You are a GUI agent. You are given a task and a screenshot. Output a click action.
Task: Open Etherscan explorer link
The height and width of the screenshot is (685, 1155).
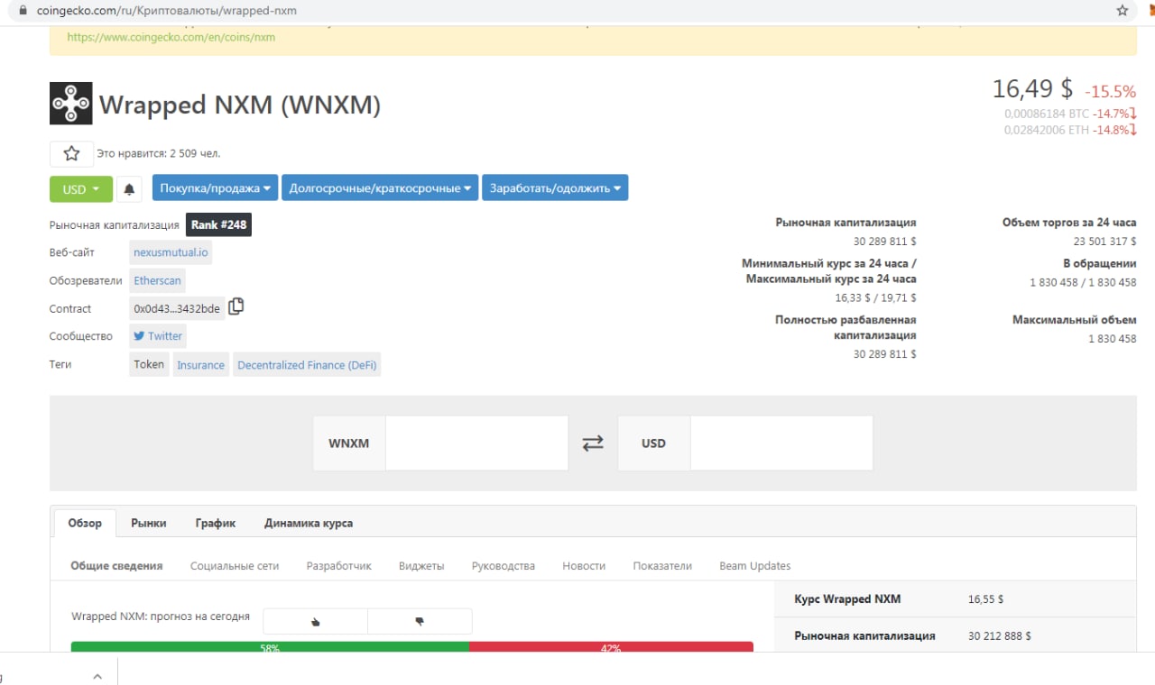158,280
